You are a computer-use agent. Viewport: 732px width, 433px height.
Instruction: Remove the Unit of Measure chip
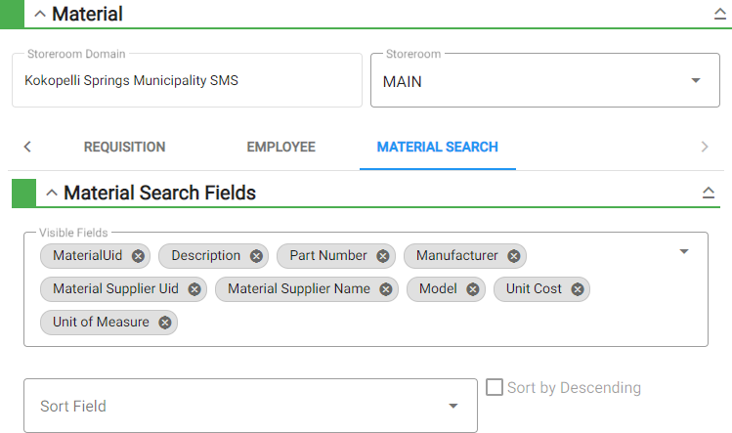165,323
